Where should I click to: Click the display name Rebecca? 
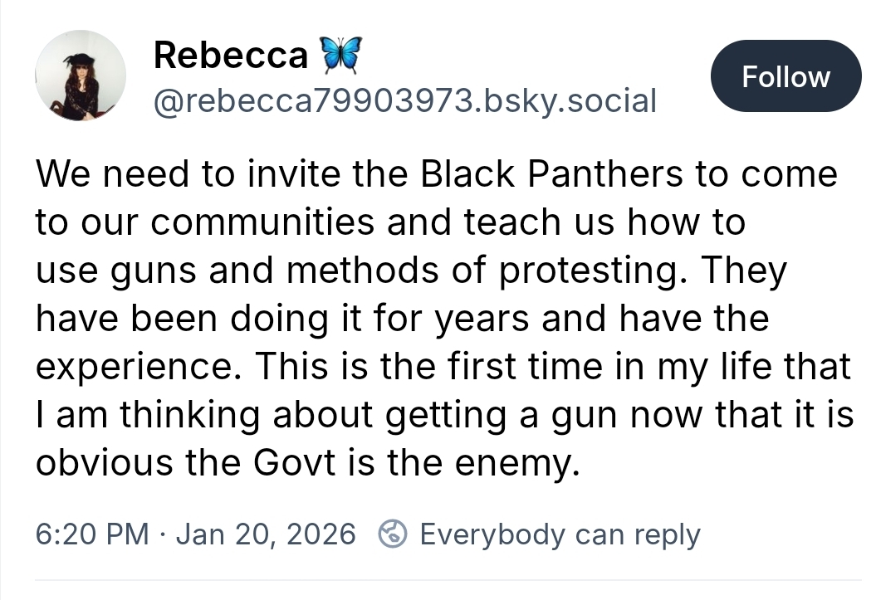tap(230, 56)
